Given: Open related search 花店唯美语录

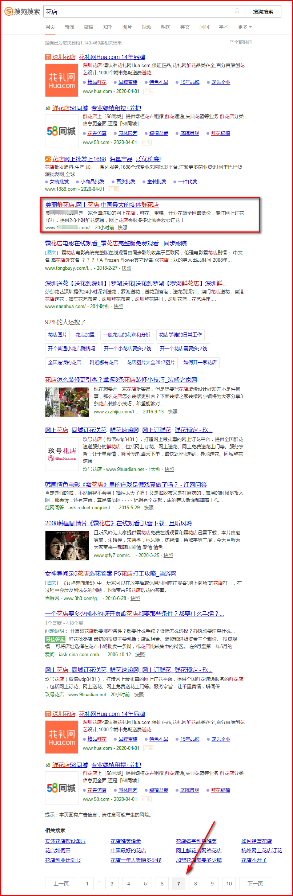Looking at the screenshot, I should [x=126, y=841].
